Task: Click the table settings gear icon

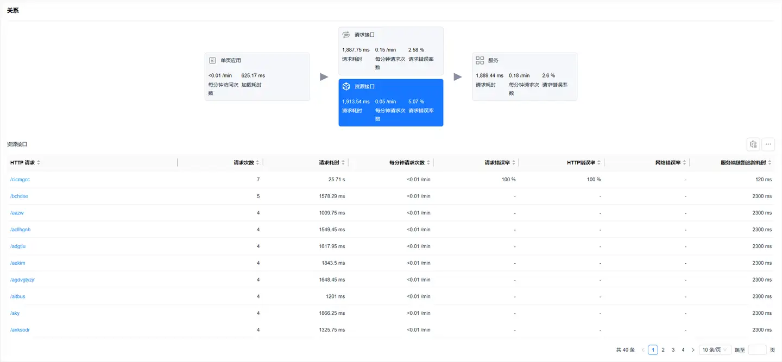Action: (x=753, y=144)
